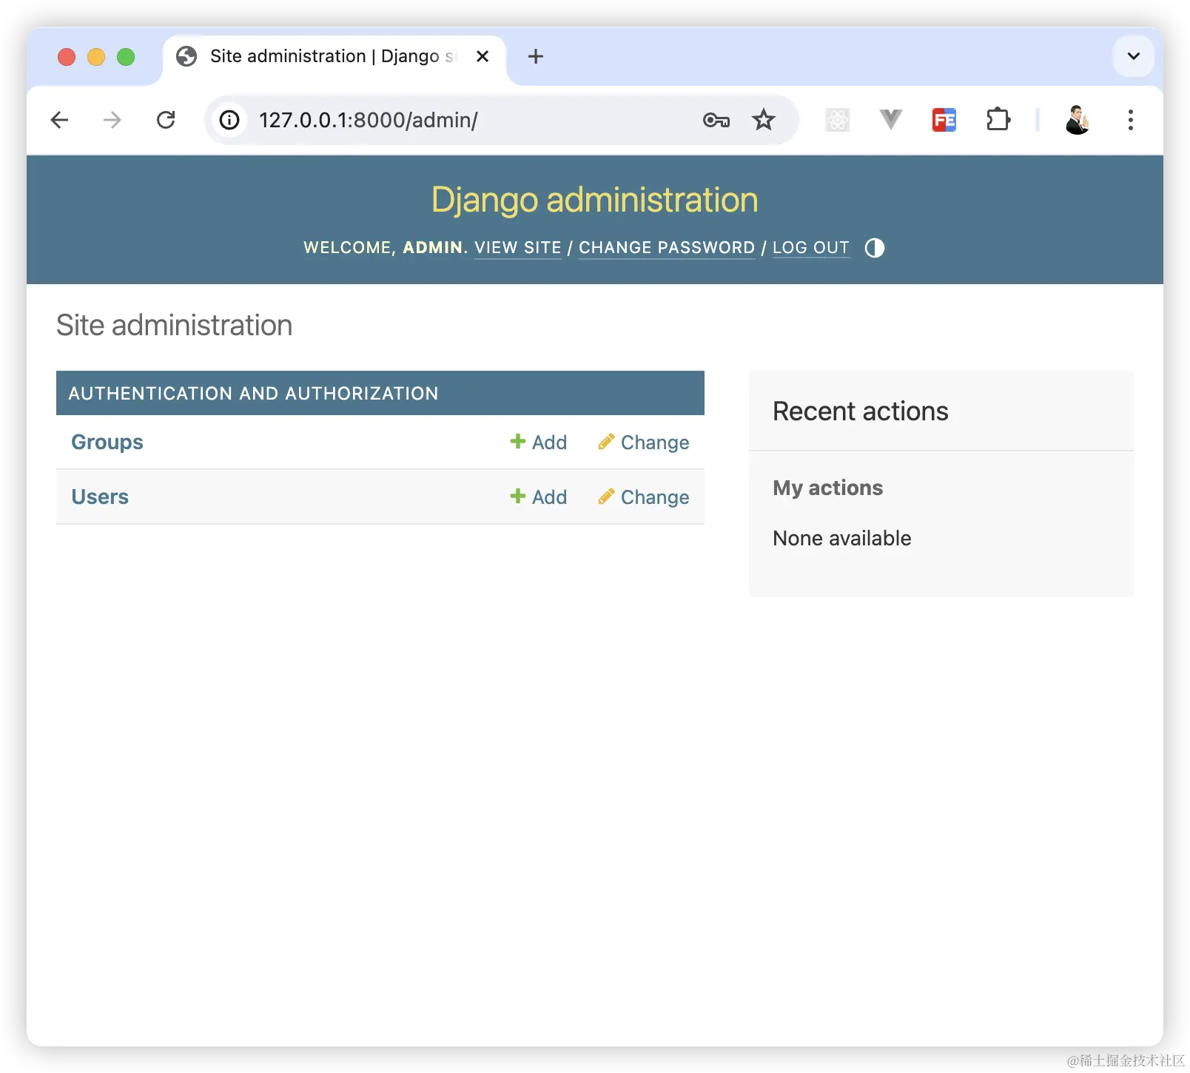Open the React devtools extension icon
Viewport: 1190px width, 1073px height.
838,120
